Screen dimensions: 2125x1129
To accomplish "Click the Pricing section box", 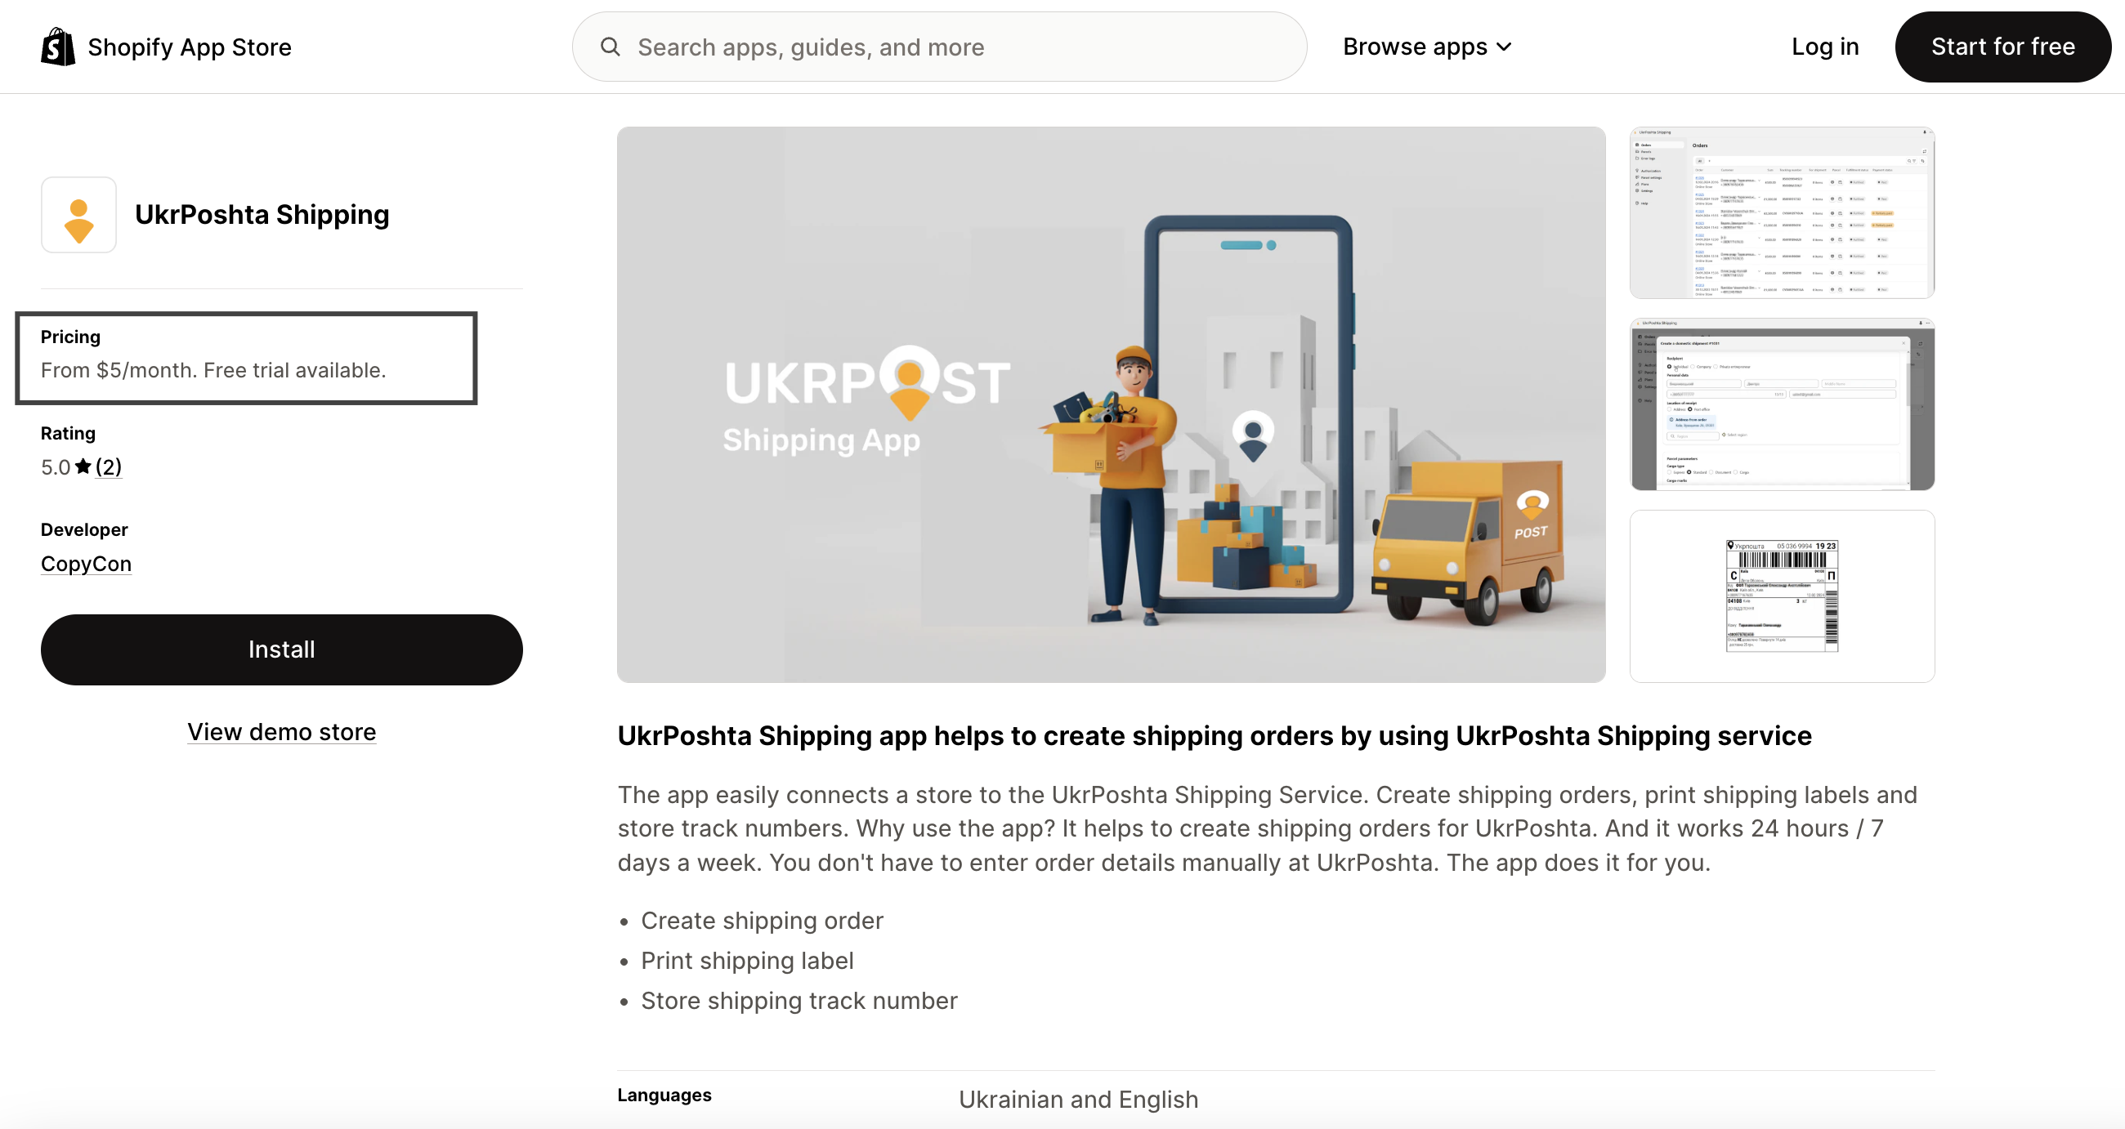I will [x=247, y=358].
